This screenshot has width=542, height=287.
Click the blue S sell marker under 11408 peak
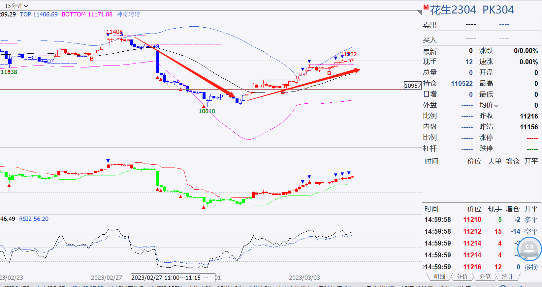tap(121, 35)
